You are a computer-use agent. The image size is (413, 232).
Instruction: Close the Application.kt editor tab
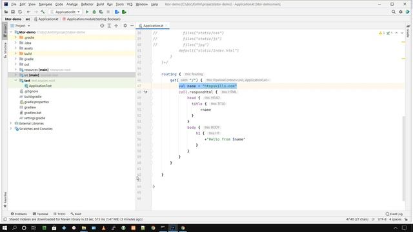[x=166, y=26]
